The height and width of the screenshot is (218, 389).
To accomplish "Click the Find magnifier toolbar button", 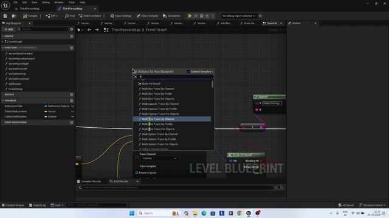I will click(x=70, y=16).
